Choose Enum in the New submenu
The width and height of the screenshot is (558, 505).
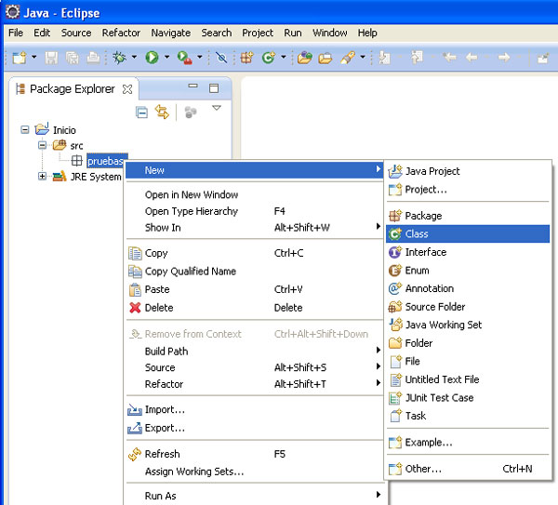(468, 270)
